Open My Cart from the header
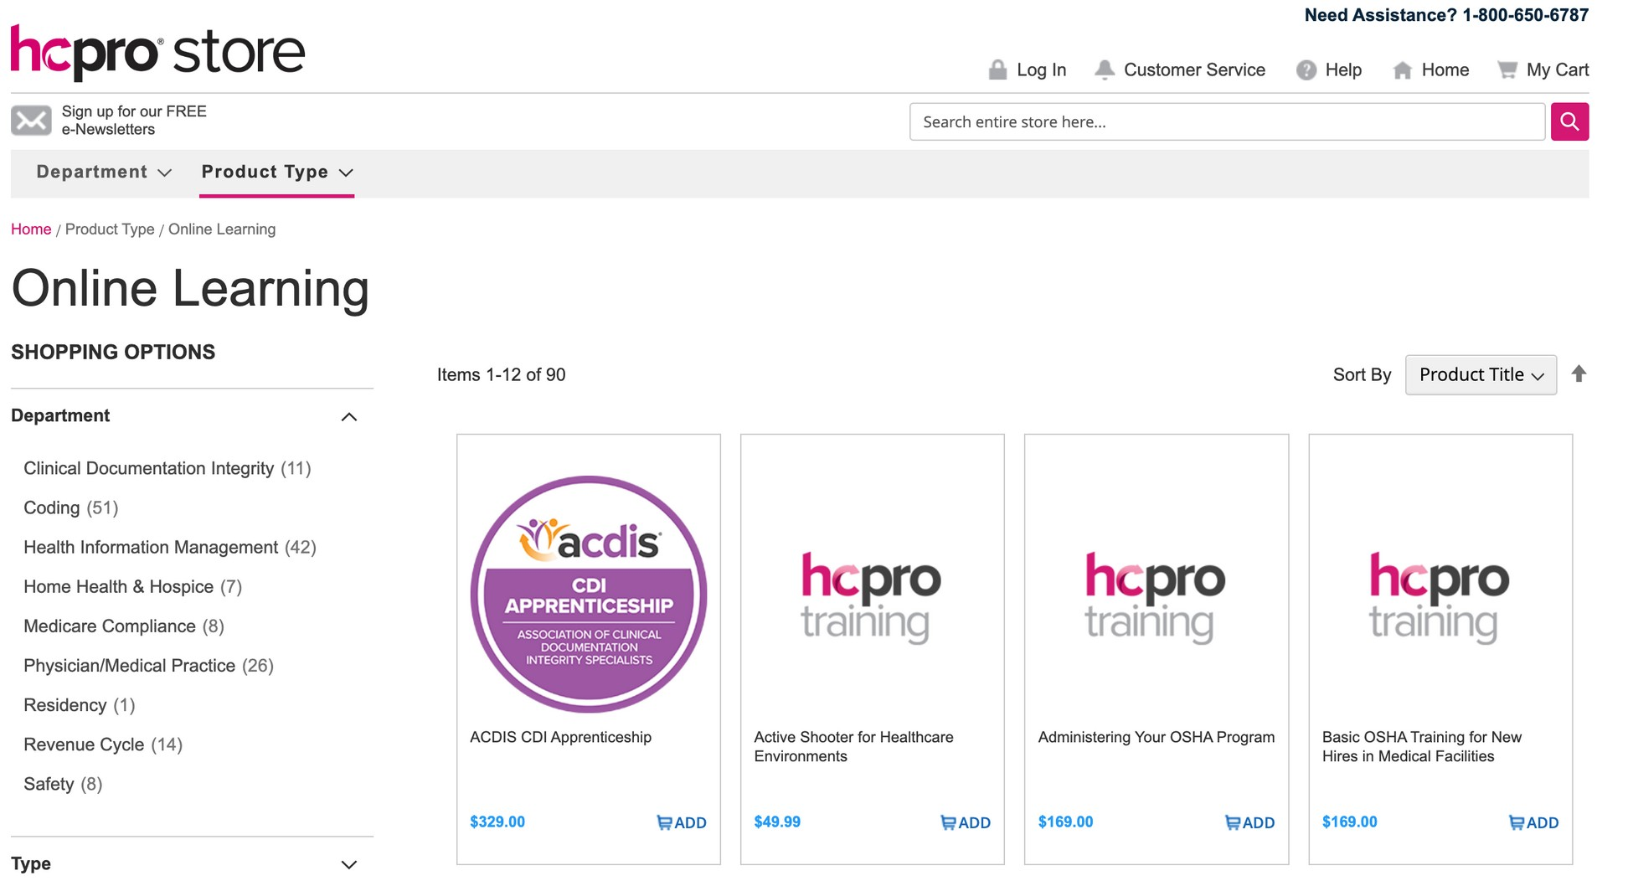This screenshot has width=1633, height=881. tap(1543, 70)
